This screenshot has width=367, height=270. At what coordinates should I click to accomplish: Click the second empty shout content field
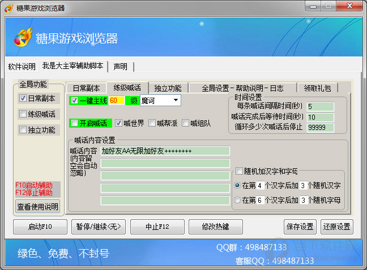[x=165, y=163]
